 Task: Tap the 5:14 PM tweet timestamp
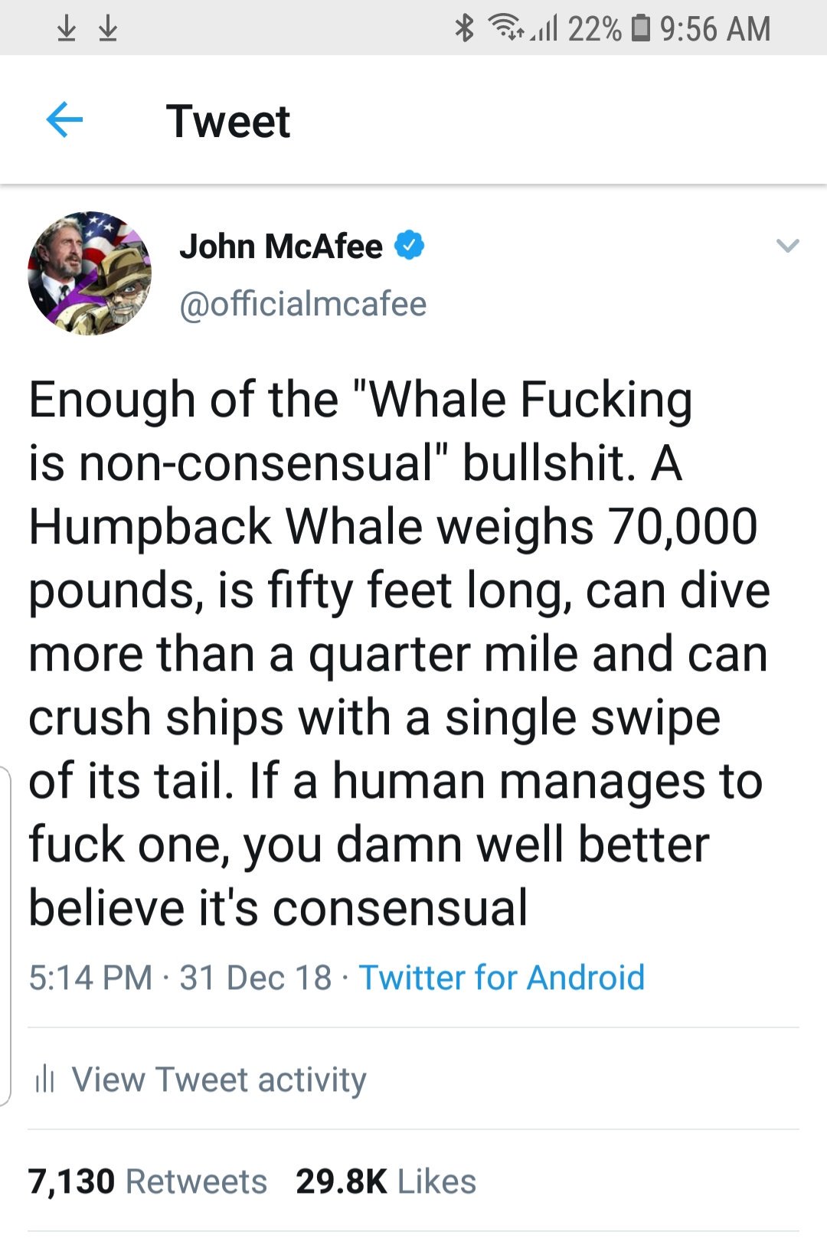click(x=90, y=978)
